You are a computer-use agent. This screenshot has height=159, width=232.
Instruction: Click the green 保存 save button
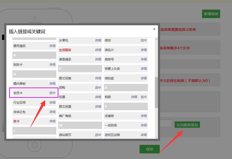(x=149, y=149)
